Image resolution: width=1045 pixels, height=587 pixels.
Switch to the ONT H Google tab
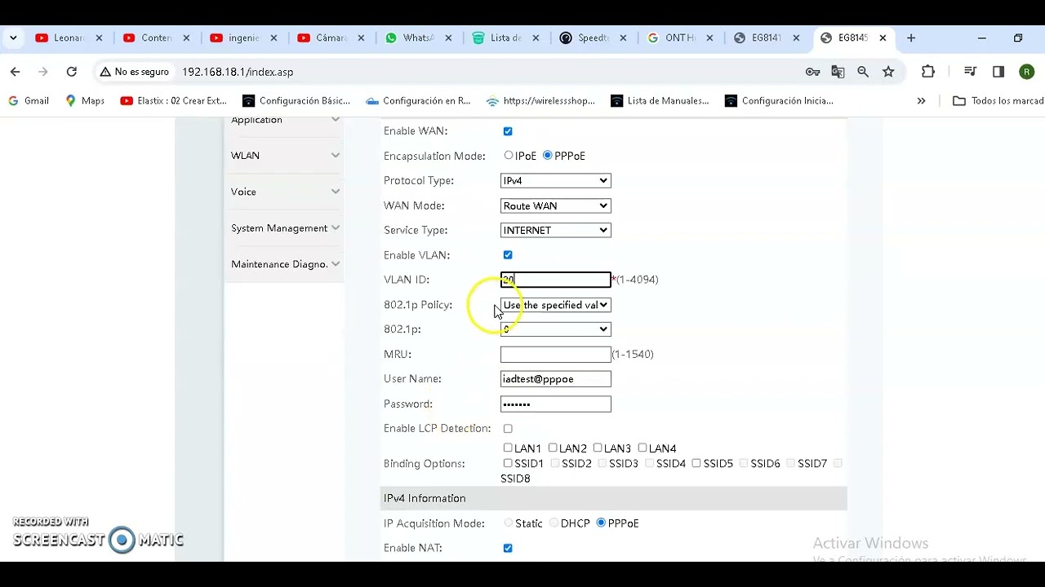pyautogui.click(x=678, y=38)
